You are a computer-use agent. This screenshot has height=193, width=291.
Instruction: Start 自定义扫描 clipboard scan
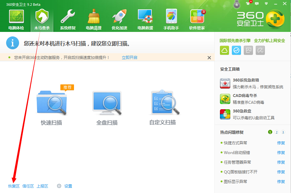(x=165, y=102)
